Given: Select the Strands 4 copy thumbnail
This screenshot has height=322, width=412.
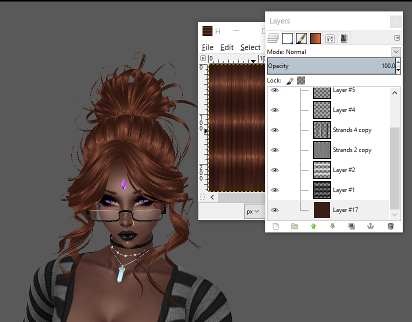Looking at the screenshot, I should (x=322, y=130).
